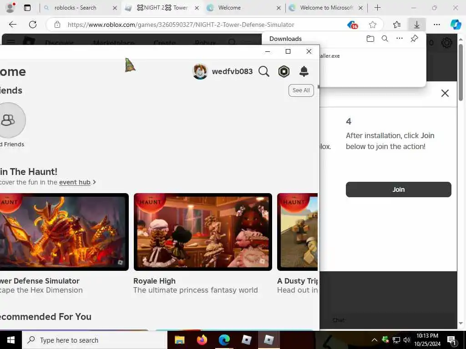Open Roblox page settings gear
The width and height of the screenshot is (466, 349).
tap(446, 43)
